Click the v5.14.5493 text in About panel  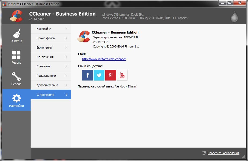[100, 42]
